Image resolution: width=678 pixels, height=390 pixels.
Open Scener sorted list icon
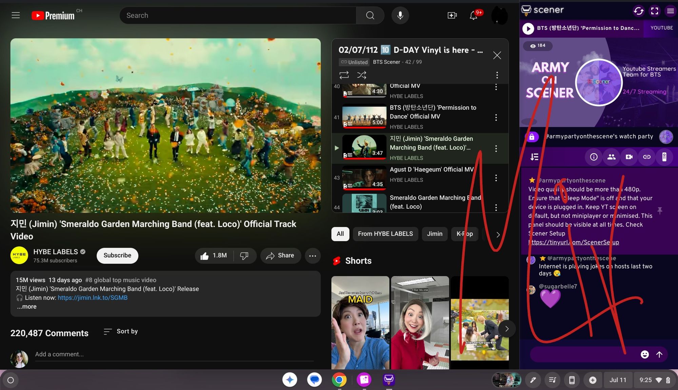point(535,157)
